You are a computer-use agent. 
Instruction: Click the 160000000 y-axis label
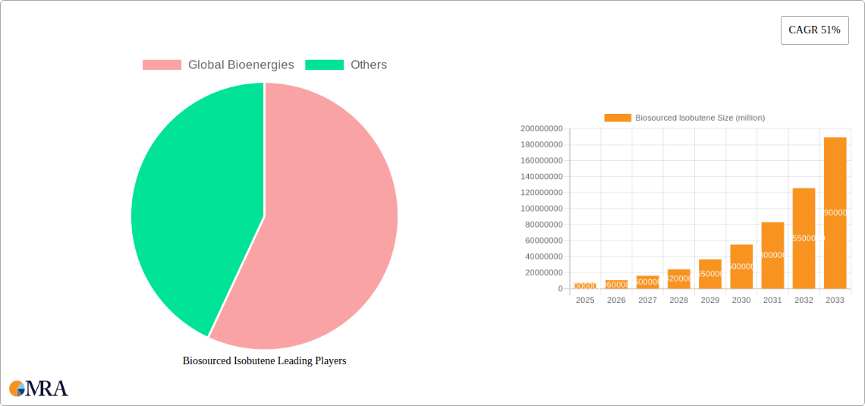541,161
